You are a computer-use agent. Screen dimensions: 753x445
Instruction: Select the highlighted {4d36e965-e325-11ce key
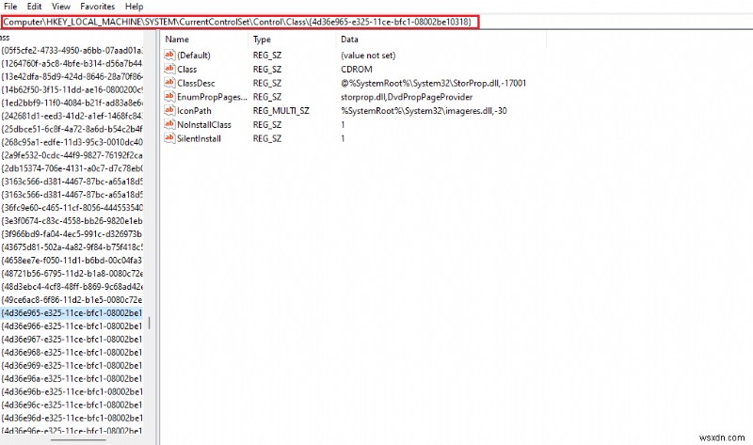[72, 313]
